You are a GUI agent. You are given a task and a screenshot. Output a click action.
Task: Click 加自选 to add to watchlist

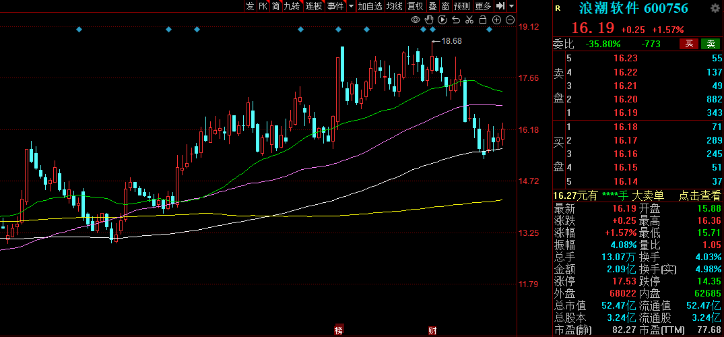click(370, 6)
